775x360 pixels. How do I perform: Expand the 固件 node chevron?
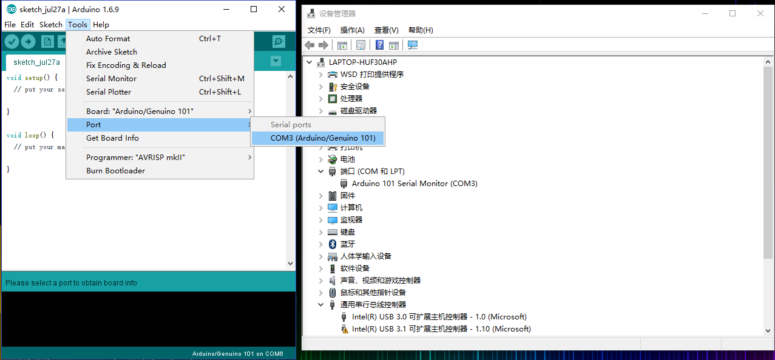[321, 195]
